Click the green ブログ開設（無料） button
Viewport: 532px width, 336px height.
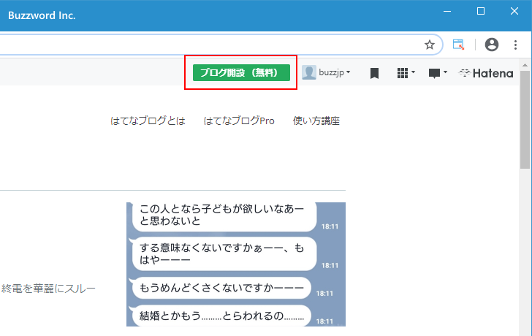point(241,72)
